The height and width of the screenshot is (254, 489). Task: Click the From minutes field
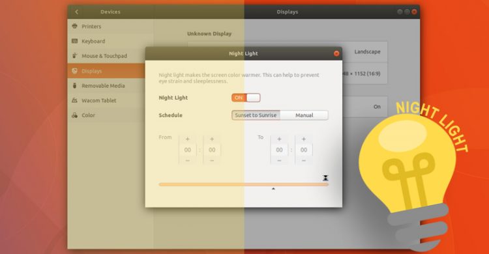(212, 150)
